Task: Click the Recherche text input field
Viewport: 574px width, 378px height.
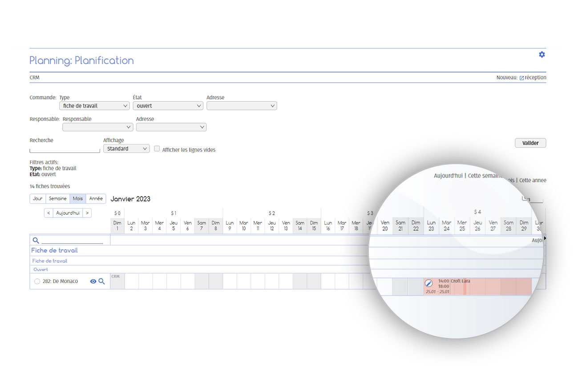Action: point(65,149)
